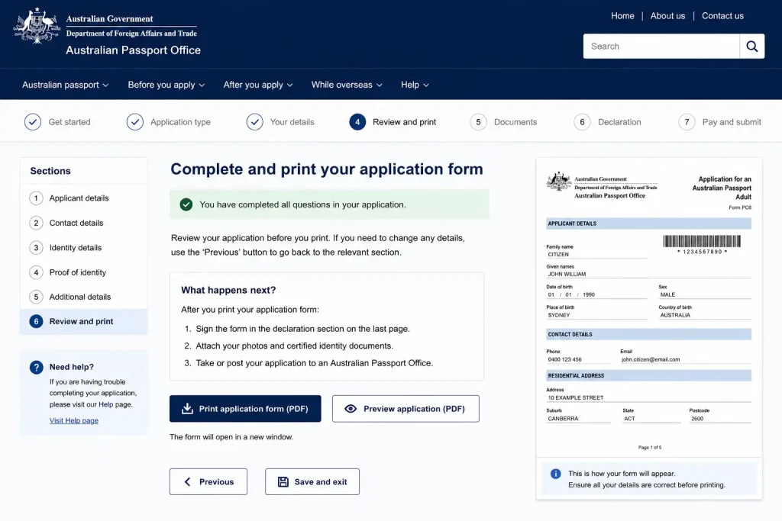This screenshot has height=521, width=782.
Task: Open the Identity details section
Action: click(84, 248)
